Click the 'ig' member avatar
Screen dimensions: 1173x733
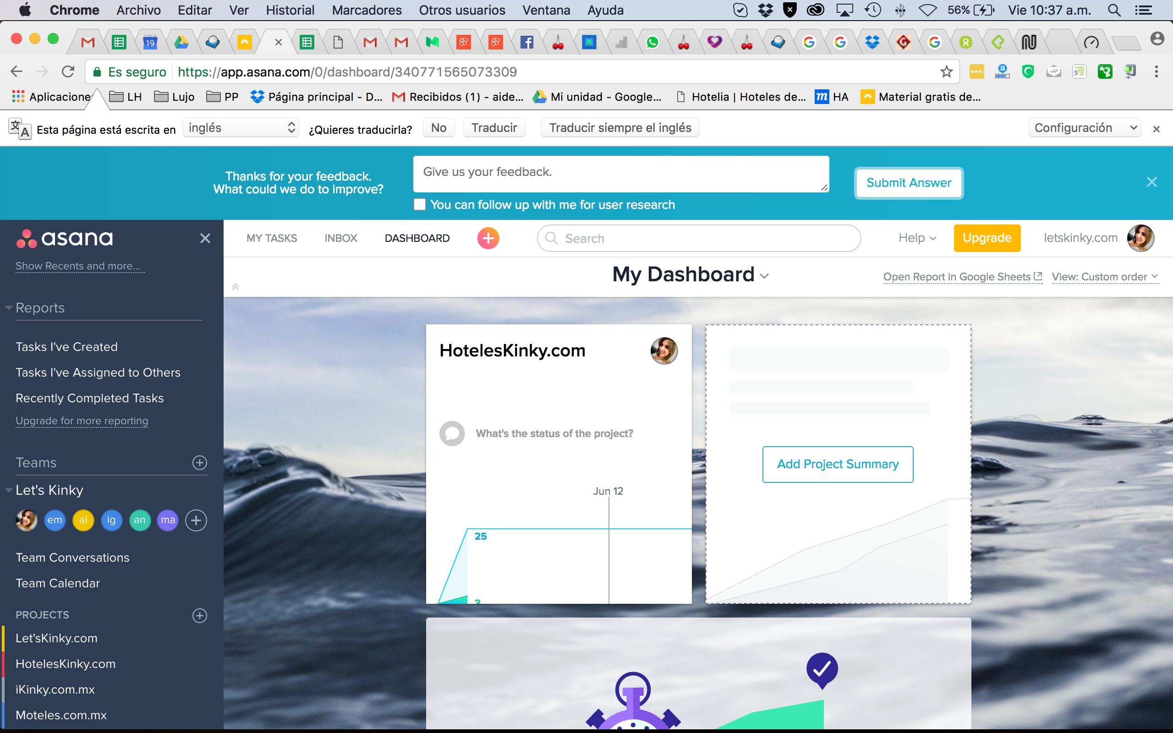[x=111, y=520]
